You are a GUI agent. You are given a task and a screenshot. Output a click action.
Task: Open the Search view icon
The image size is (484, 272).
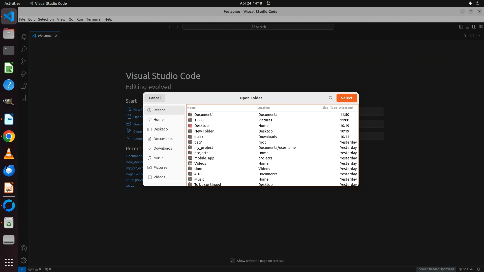click(24, 49)
